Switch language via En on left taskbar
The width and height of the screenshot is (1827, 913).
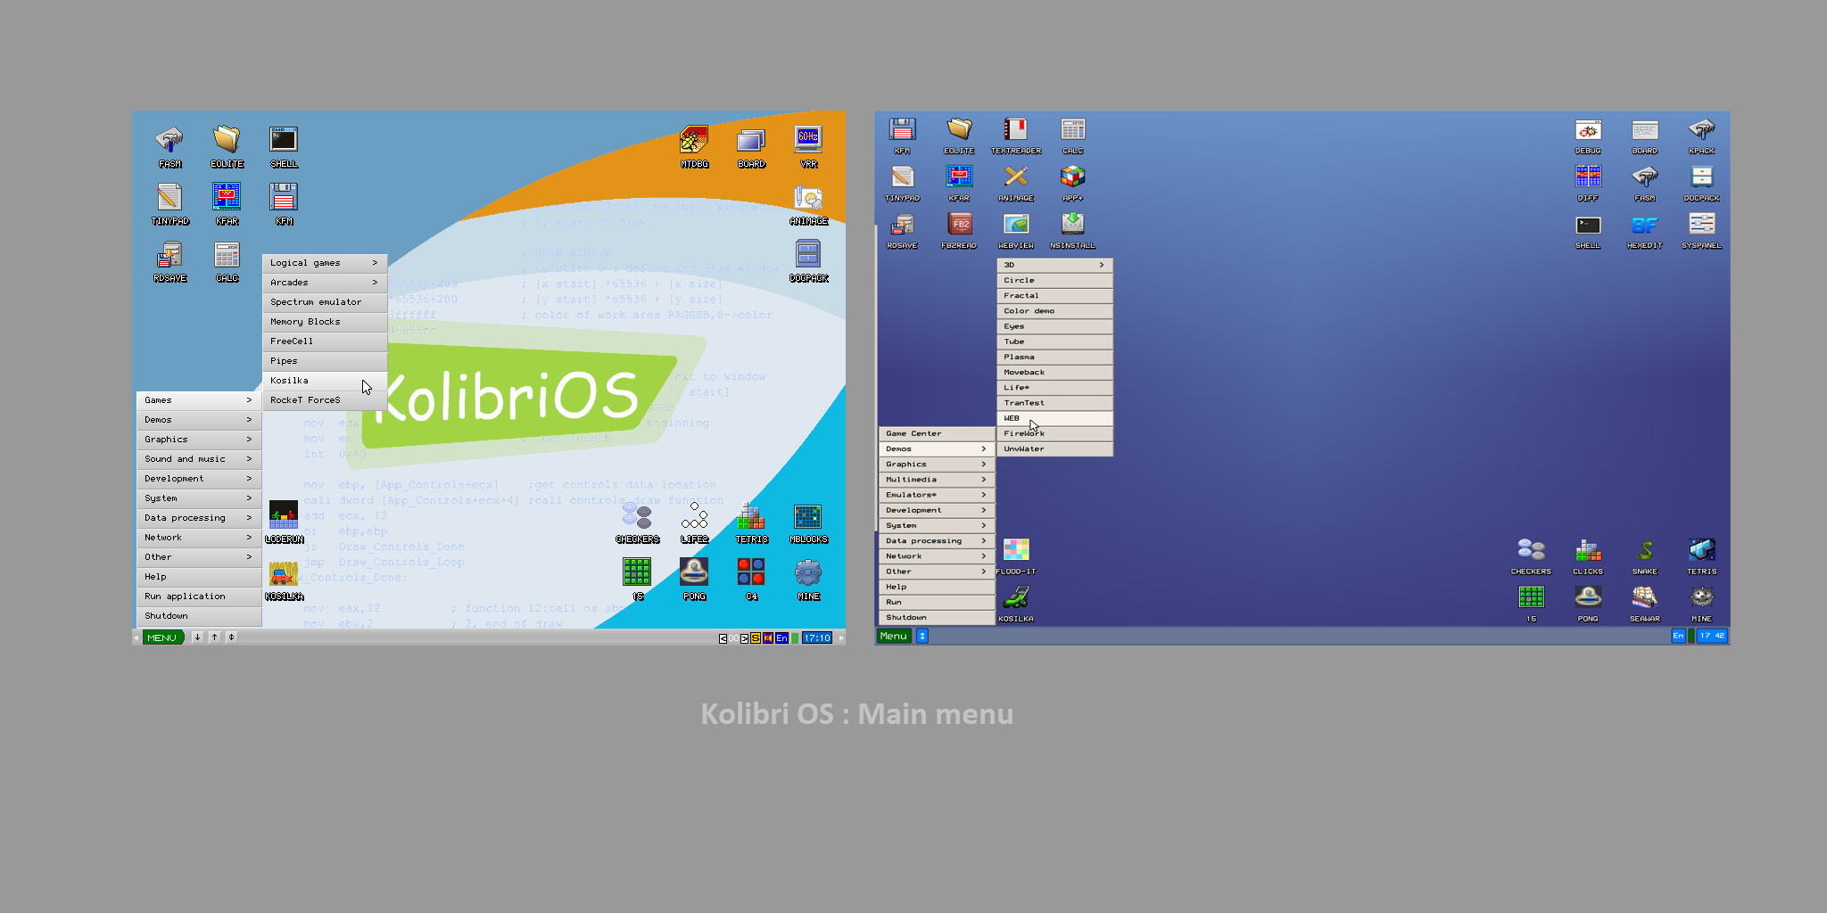tap(782, 638)
